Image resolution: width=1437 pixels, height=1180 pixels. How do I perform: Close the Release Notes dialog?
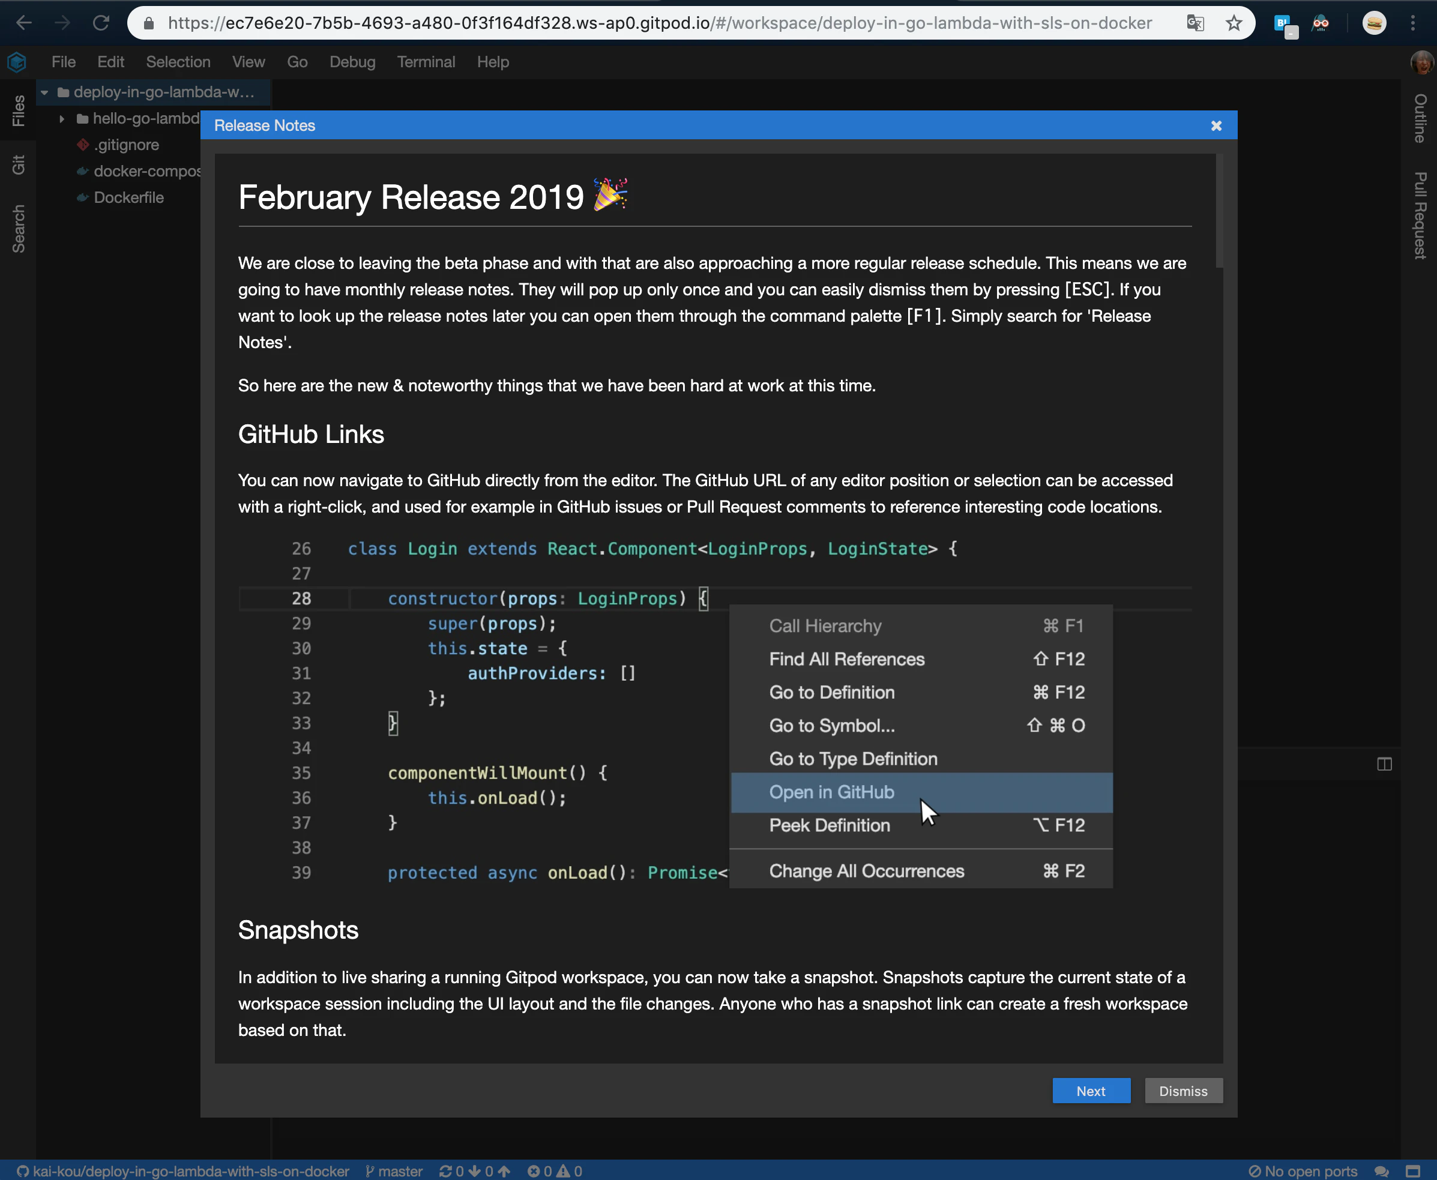point(1217,126)
